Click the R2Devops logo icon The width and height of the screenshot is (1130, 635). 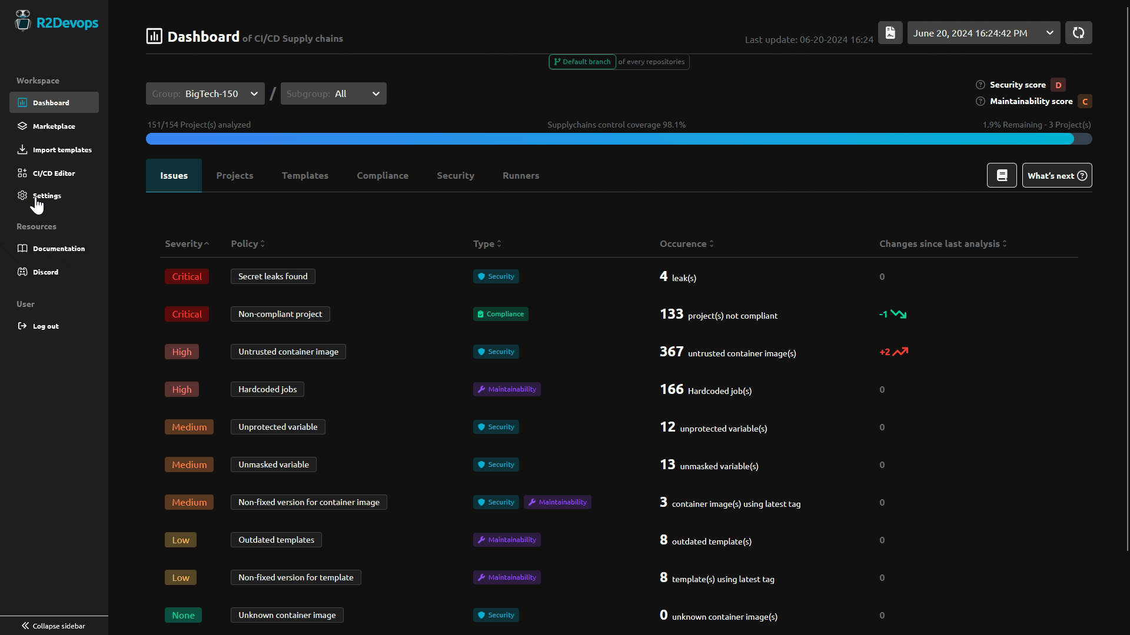coord(22,21)
